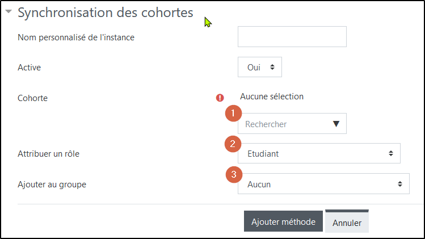Click the Nom personnalisé de l'instance label
This screenshot has width=425, height=239.
76,37
